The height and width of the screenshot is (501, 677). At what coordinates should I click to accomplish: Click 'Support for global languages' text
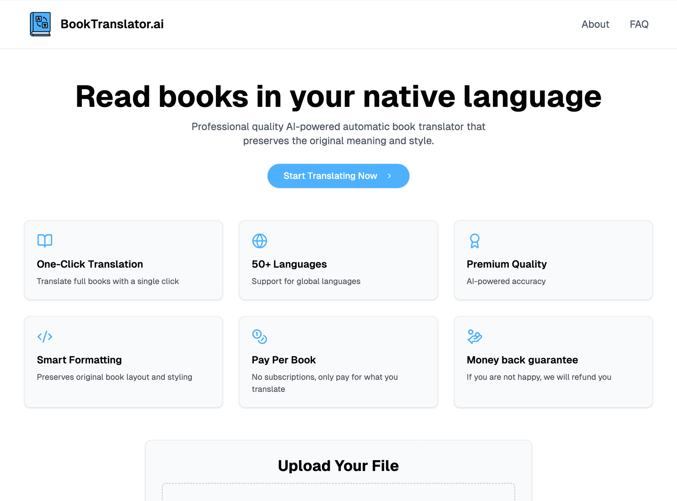(x=306, y=281)
